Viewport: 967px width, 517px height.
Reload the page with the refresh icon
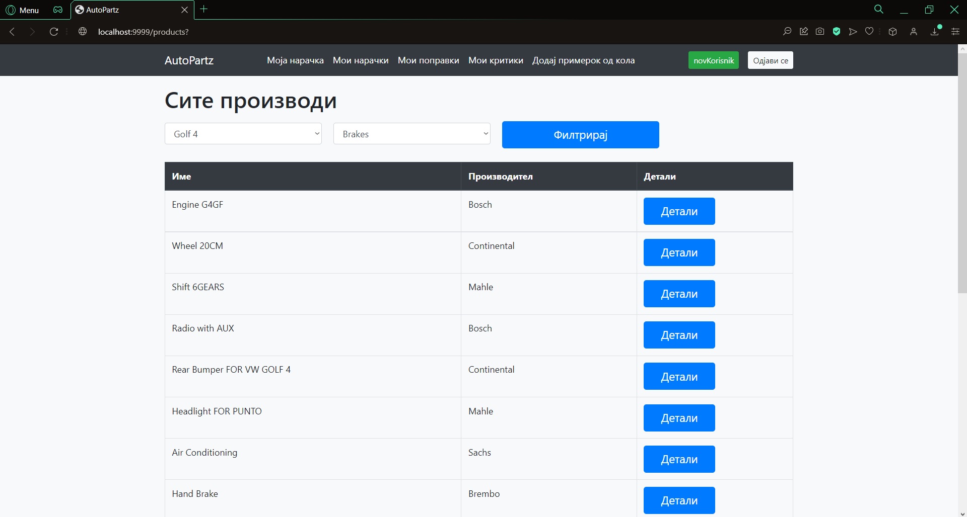coord(54,32)
